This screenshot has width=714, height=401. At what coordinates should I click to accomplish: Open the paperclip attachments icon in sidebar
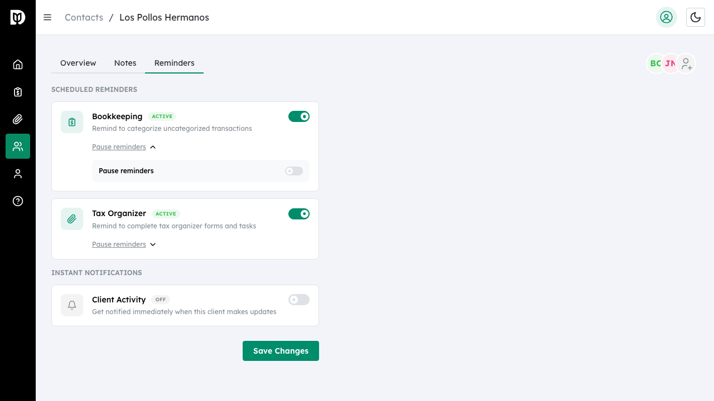(18, 119)
